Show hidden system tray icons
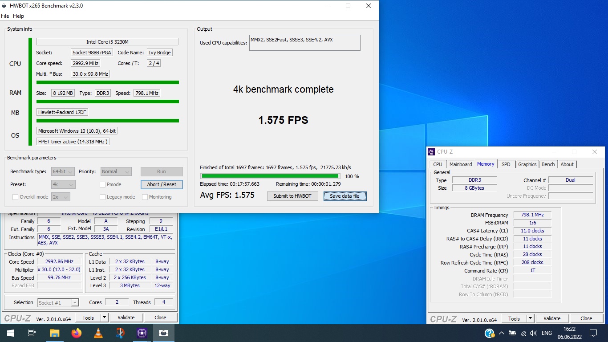Viewport: 608px width, 342px height. tap(502, 333)
